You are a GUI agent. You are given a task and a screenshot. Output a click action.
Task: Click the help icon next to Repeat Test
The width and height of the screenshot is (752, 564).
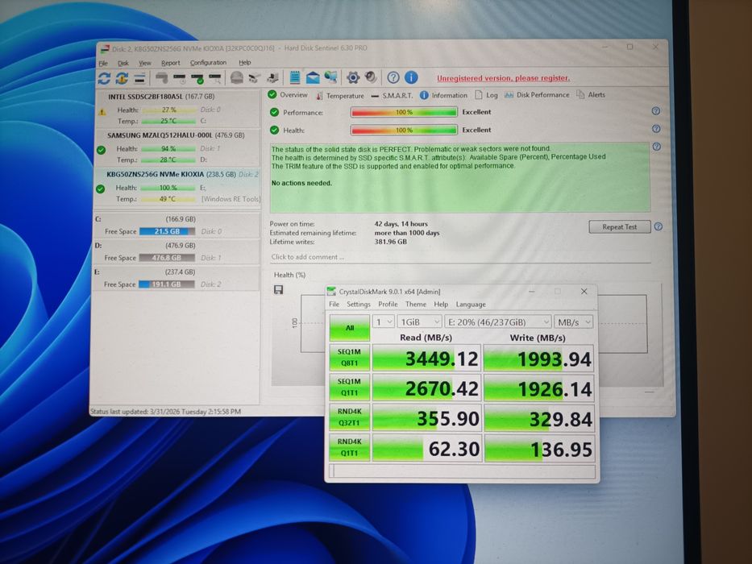click(x=658, y=227)
